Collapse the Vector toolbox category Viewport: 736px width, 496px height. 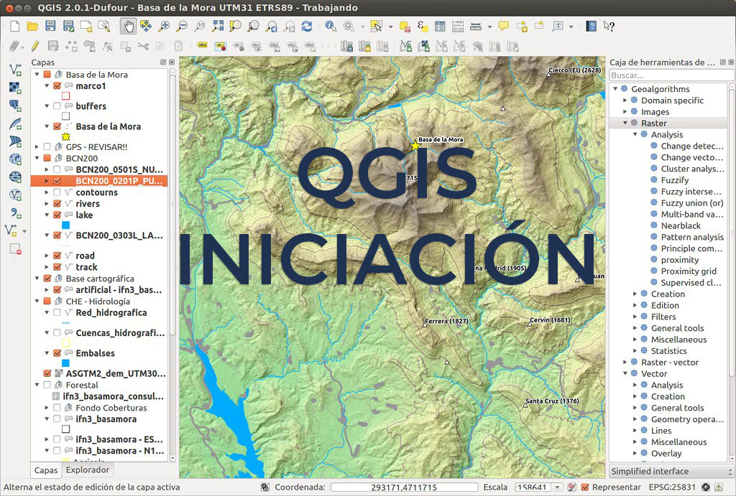(625, 373)
